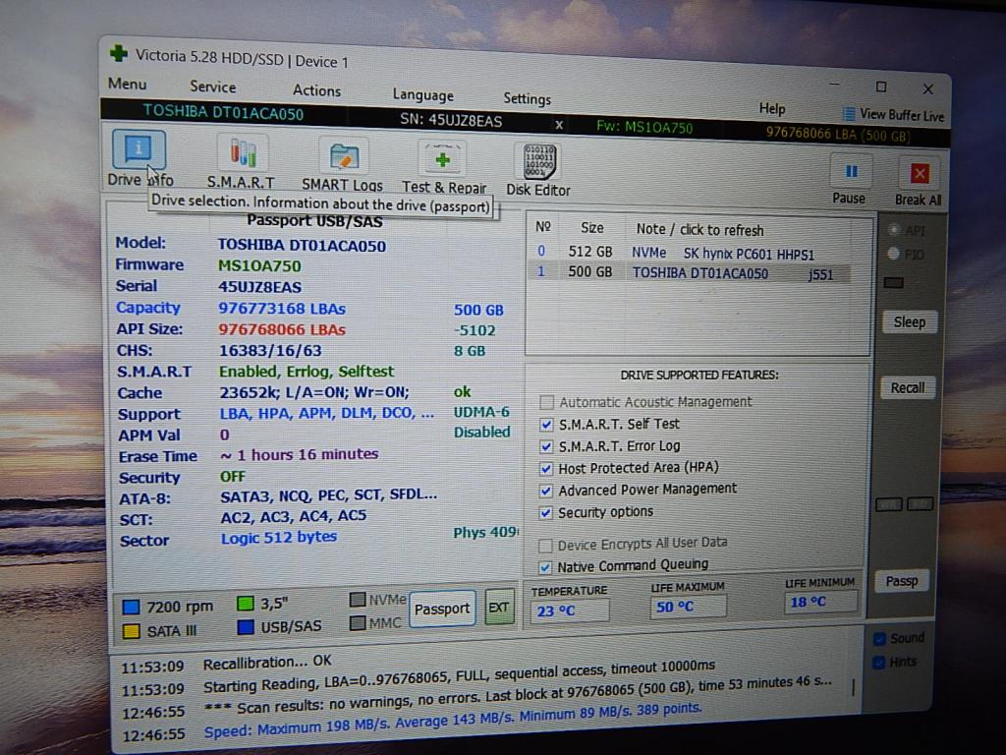Image resolution: width=1006 pixels, height=755 pixels.
Task: Click the Recall button
Action: pyautogui.click(x=907, y=387)
